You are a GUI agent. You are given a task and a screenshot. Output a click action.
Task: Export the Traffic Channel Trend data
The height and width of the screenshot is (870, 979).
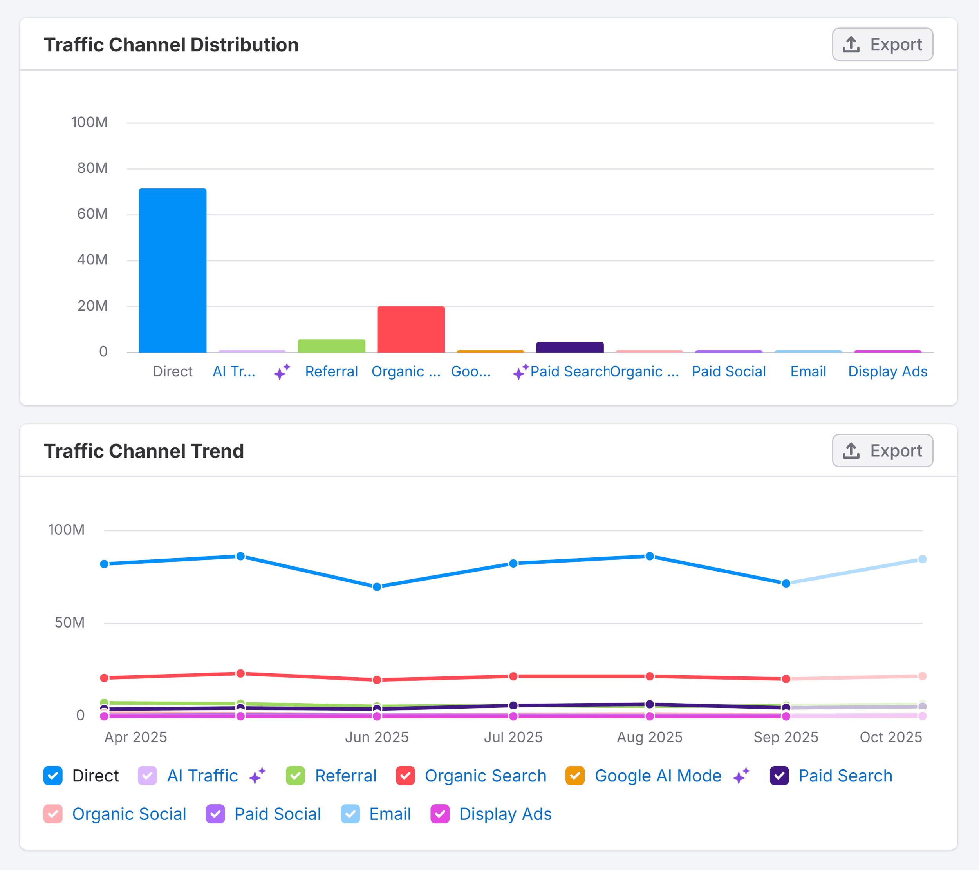[882, 450]
